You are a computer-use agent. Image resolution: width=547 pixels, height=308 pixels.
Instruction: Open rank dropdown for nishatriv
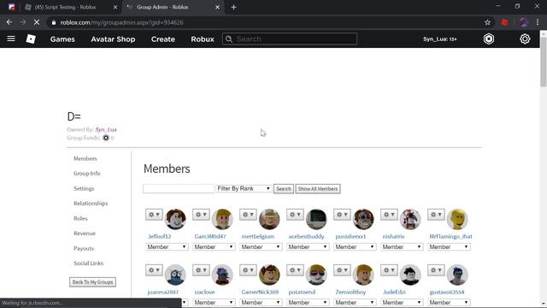point(402,247)
